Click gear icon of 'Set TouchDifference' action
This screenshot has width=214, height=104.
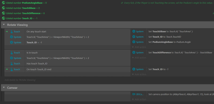(134, 53)
